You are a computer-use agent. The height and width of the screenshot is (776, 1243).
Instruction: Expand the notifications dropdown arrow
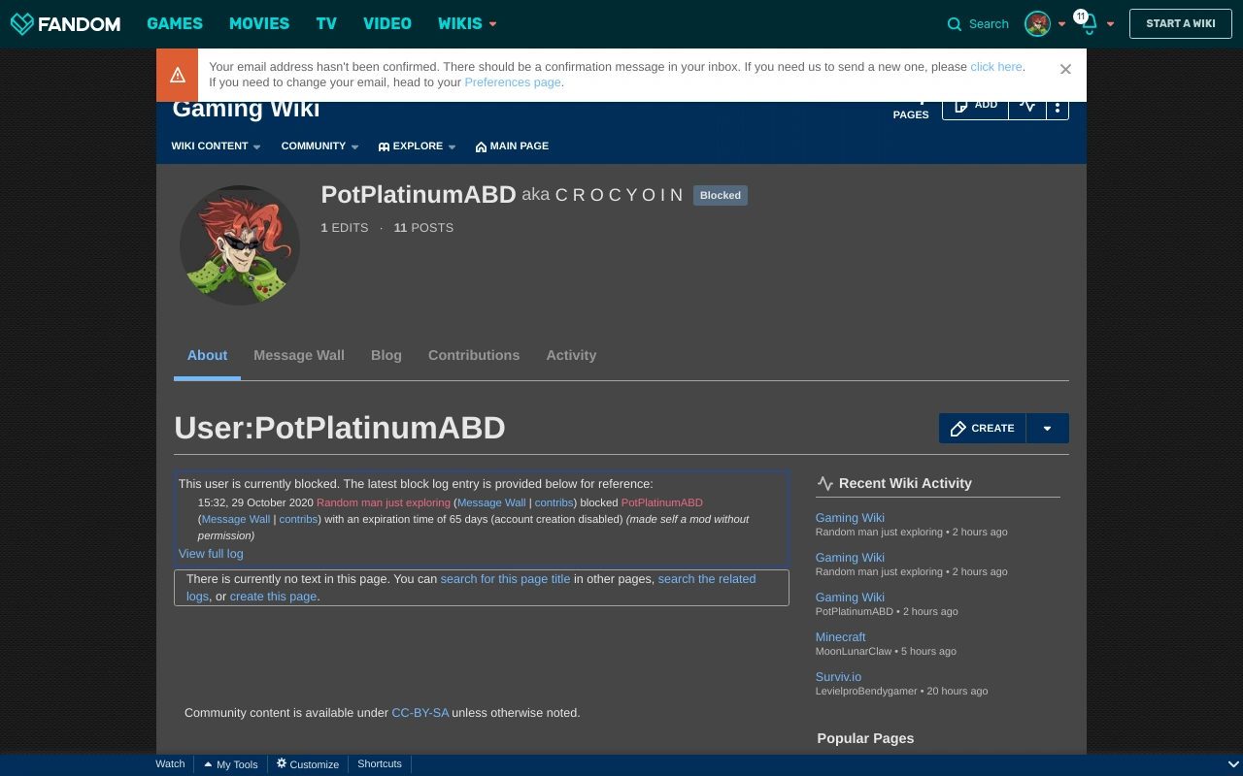pos(1110,24)
